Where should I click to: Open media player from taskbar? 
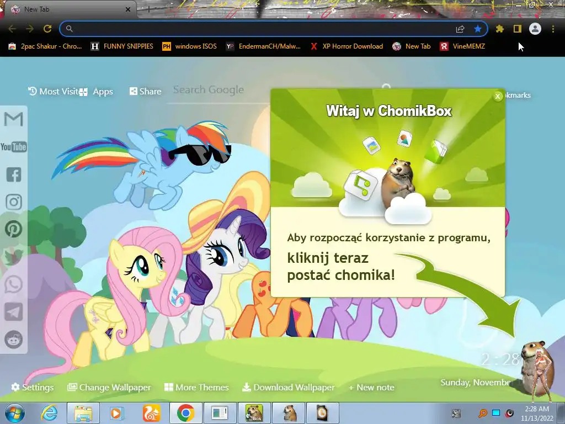pyautogui.click(x=116, y=413)
